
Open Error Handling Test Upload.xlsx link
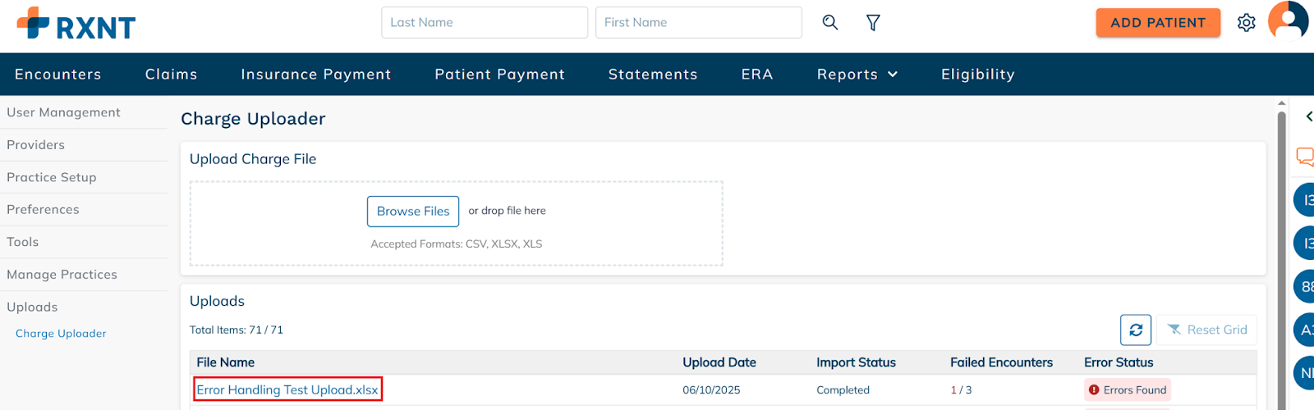click(287, 389)
